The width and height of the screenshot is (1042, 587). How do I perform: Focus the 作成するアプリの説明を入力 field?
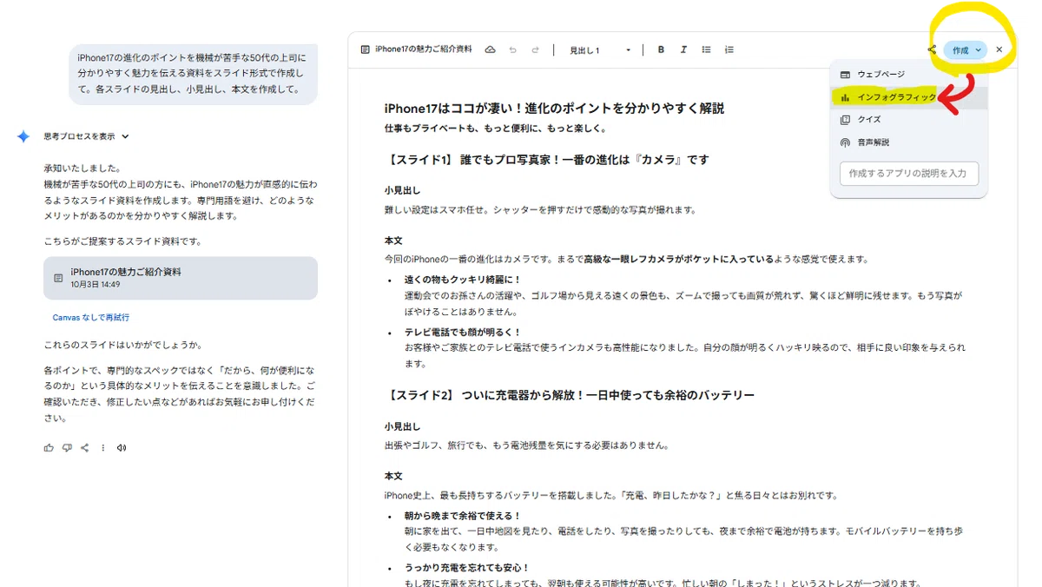[x=909, y=174]
